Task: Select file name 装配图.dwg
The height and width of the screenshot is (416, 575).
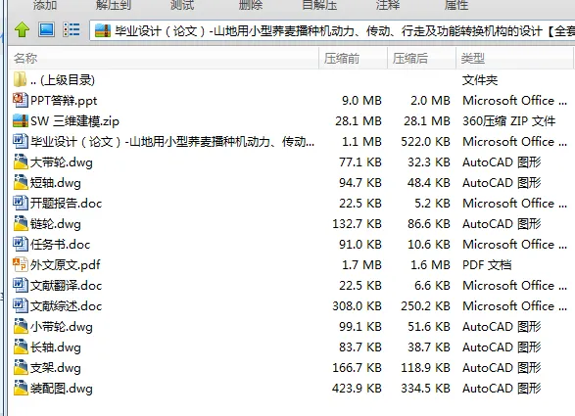Action: coord(62,389)
